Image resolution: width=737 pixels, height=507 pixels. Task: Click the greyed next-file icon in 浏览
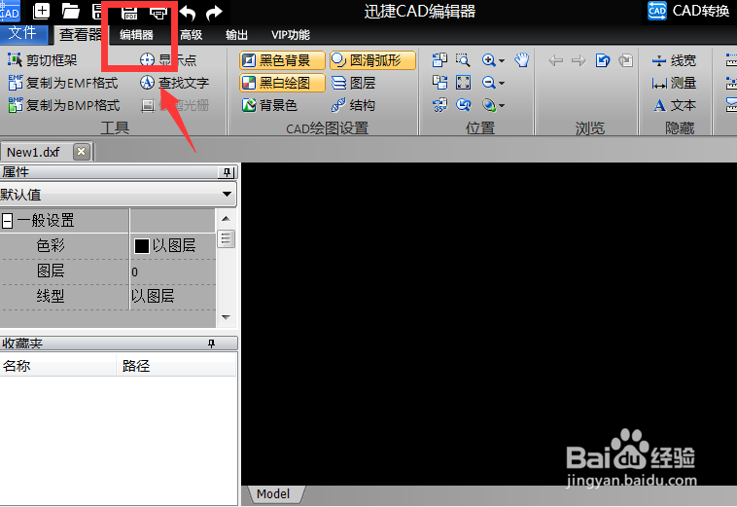[x=625, y=60]
